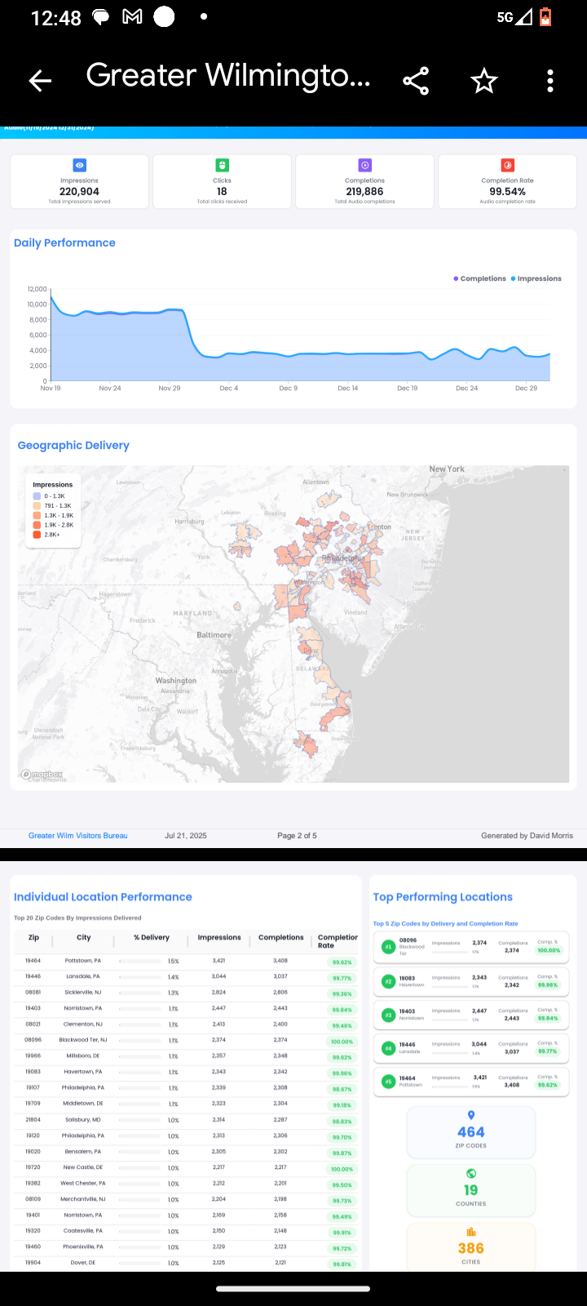The height and width of the screenshot is (1306, 587).
Task: Tap the % Delivery column header
Action: (152, 938)
